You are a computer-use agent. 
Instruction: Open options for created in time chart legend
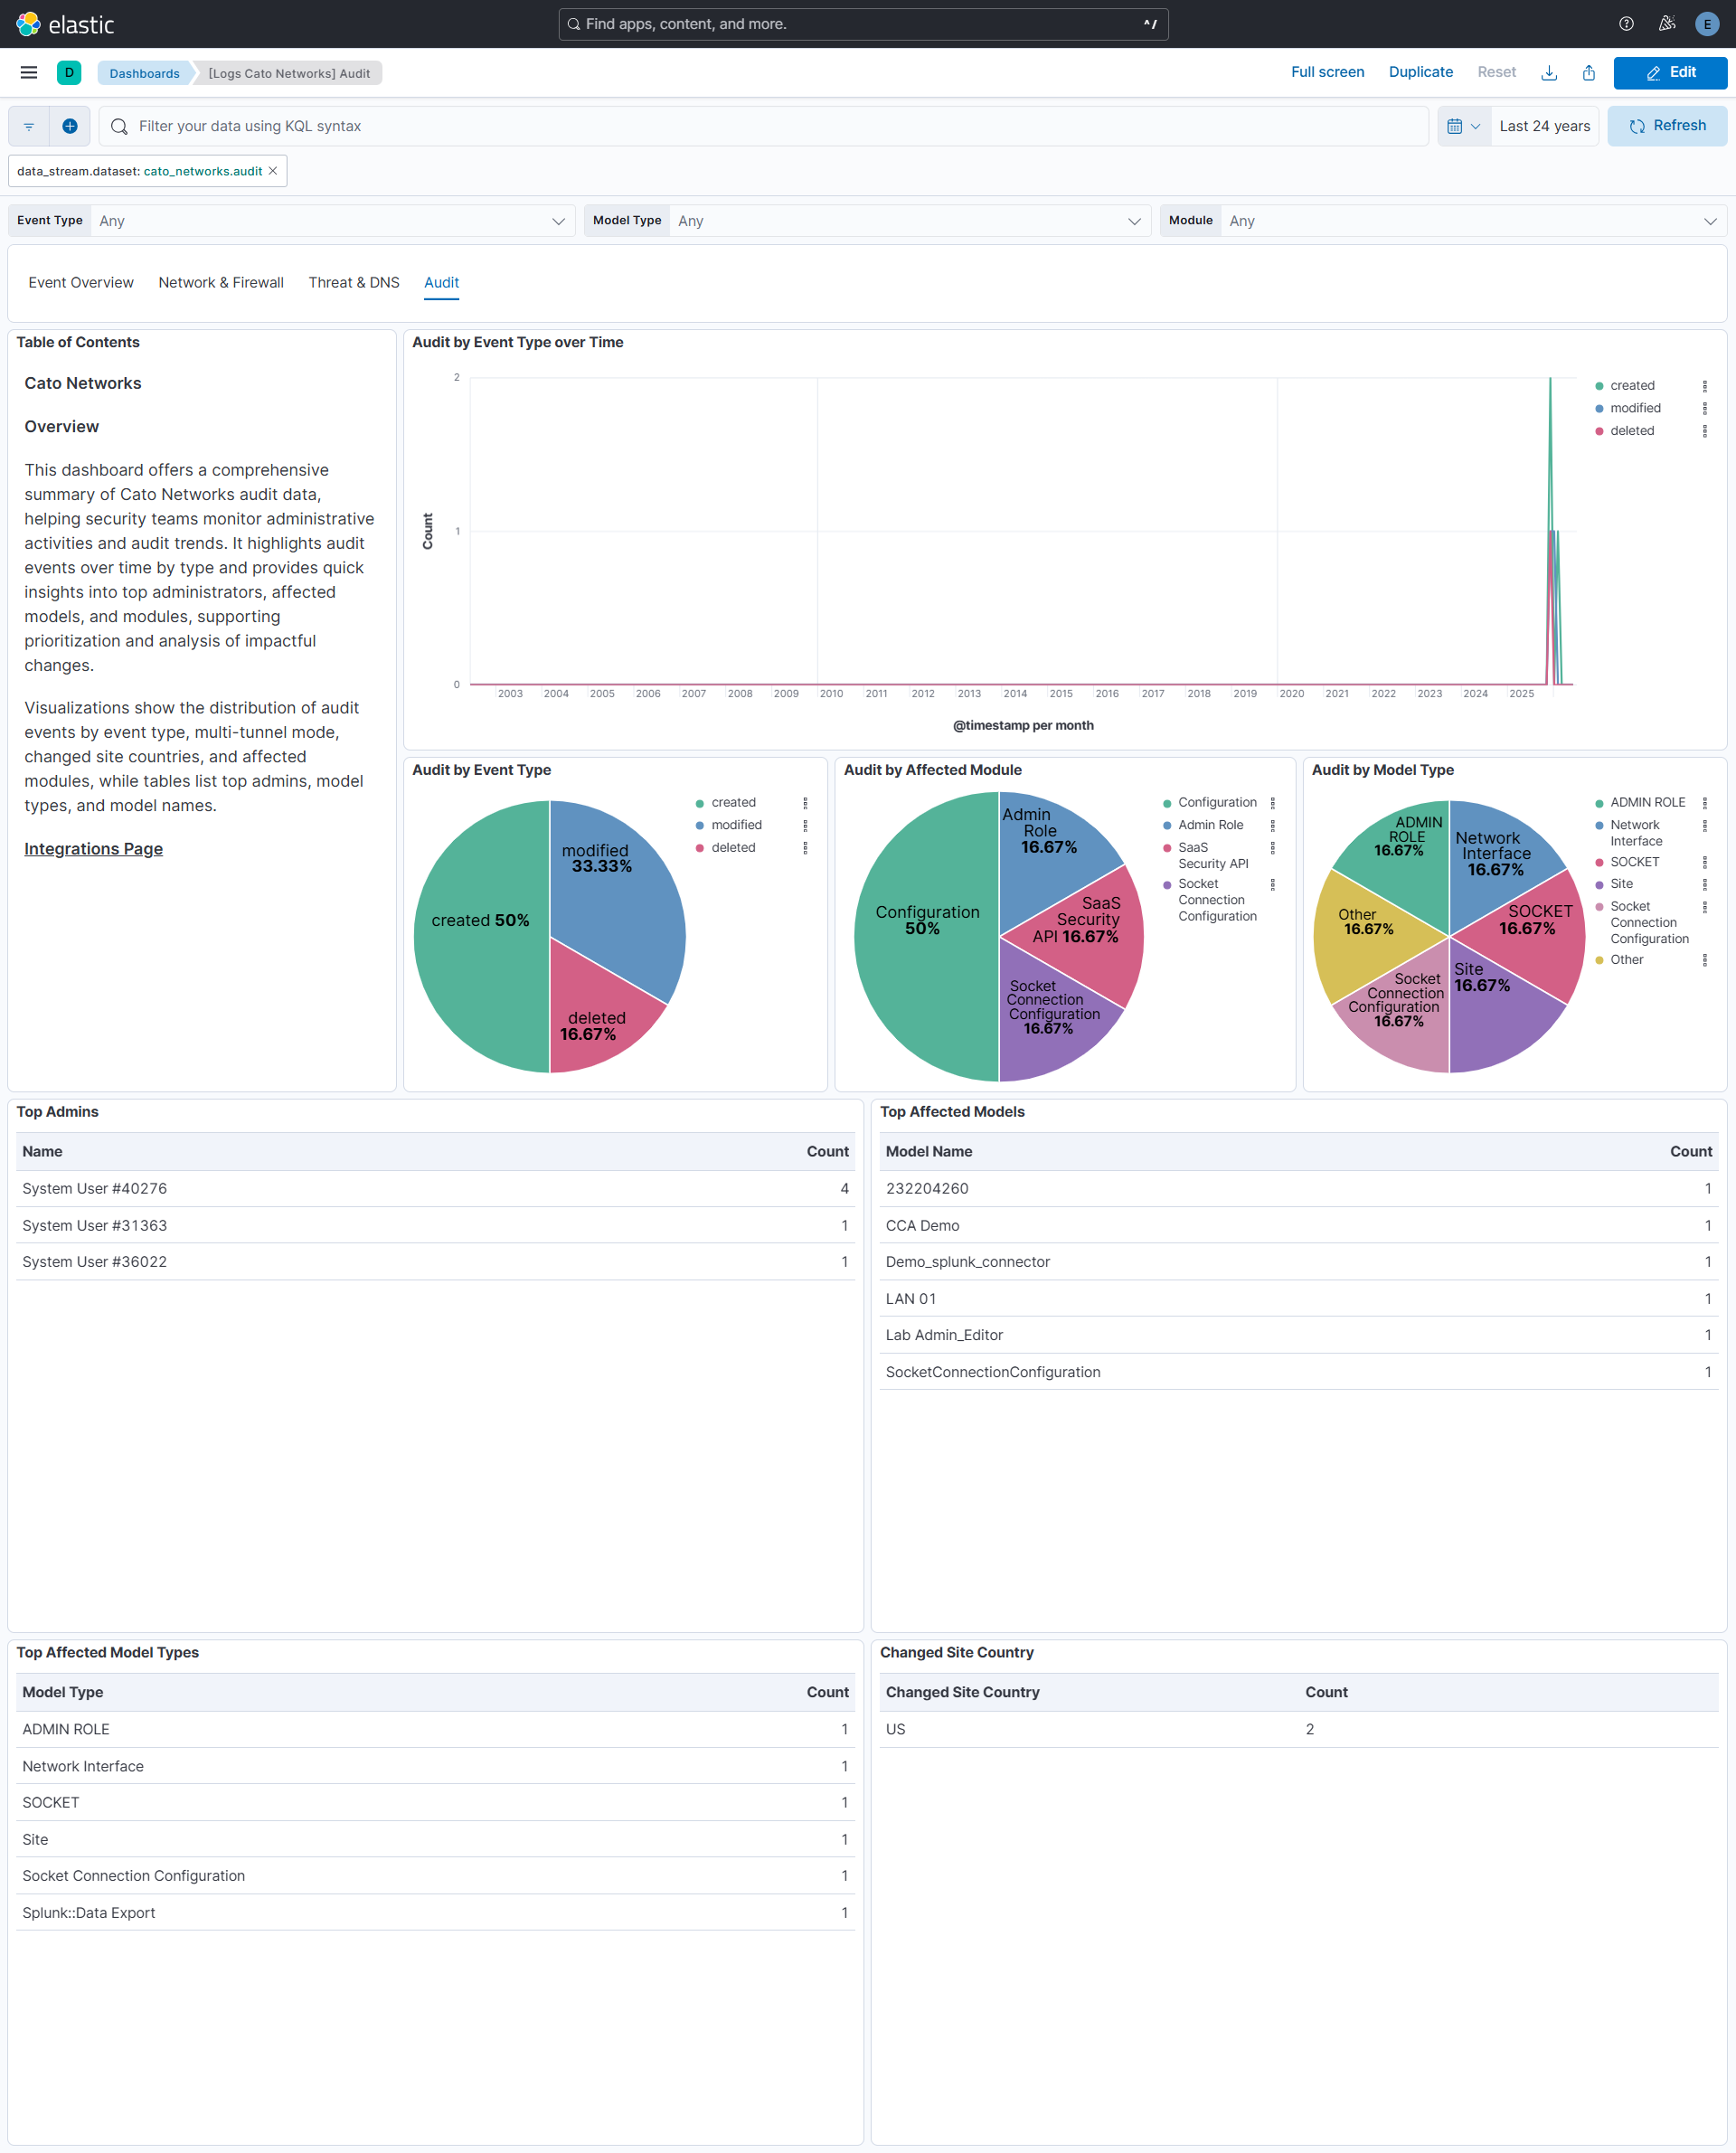pyautogui.click(x=1704, y=386)
